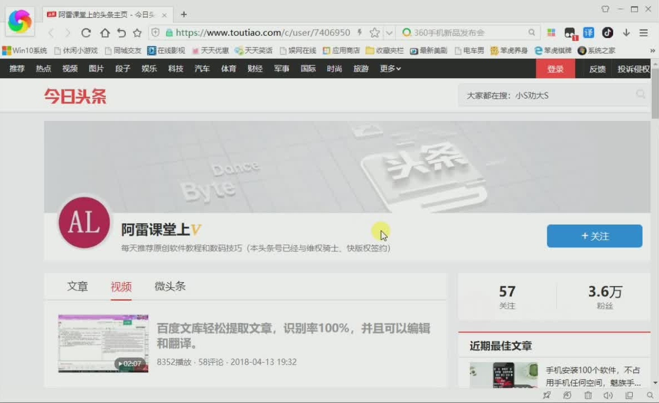Click the shield security icon in address bar
Image resolution: width=659 pixels, height=403 pixels.
156,32
